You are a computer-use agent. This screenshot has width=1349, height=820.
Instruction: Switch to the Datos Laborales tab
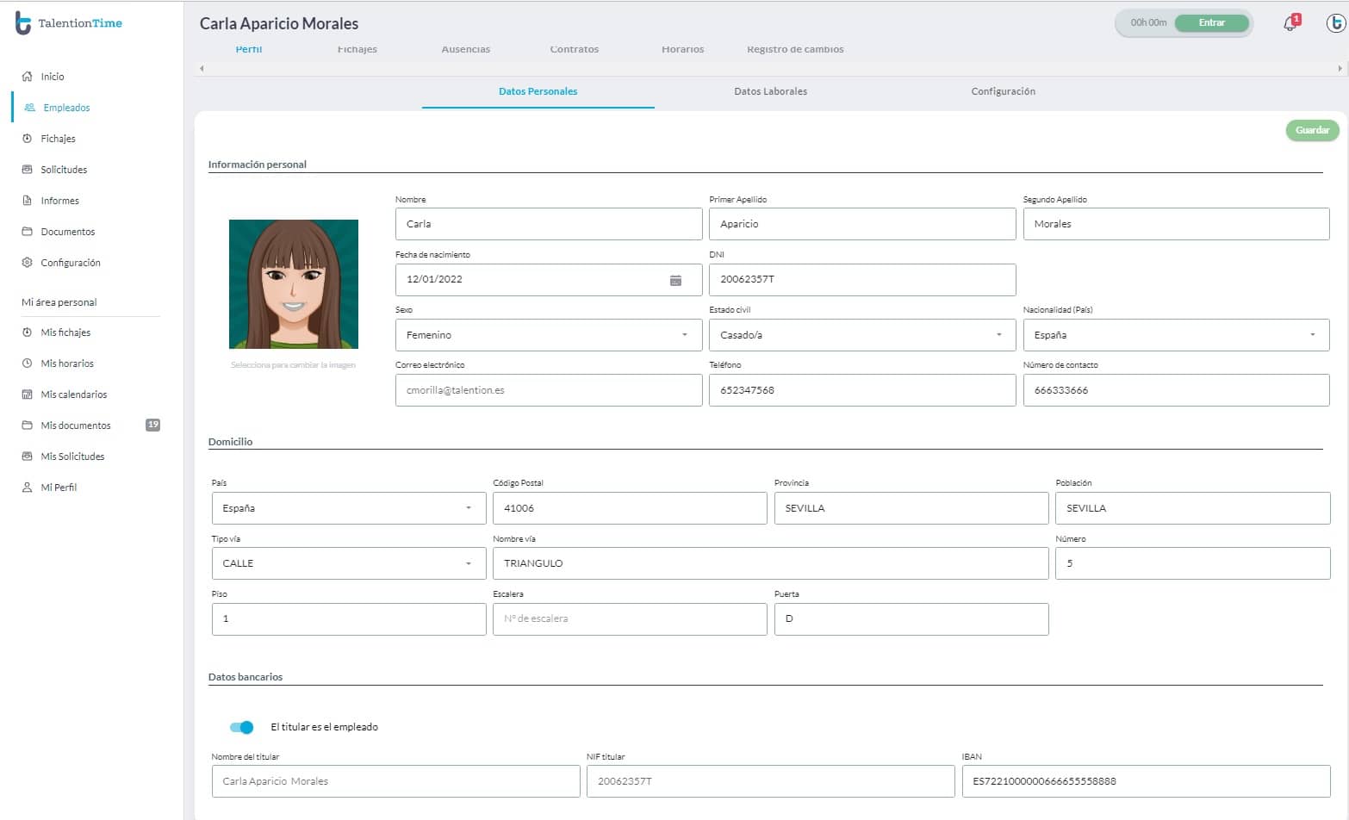coord(770,90)
